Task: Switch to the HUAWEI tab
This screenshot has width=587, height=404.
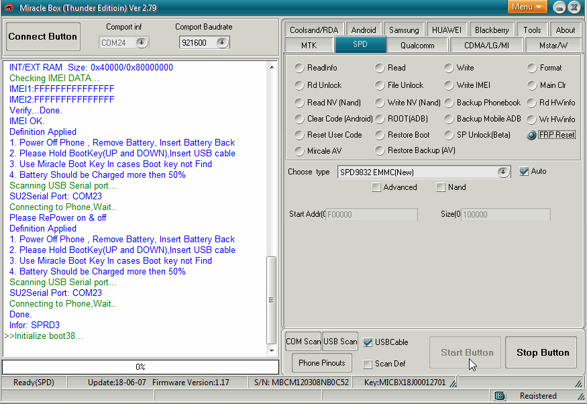Action: pyautogui.click(x=447, y=30)
